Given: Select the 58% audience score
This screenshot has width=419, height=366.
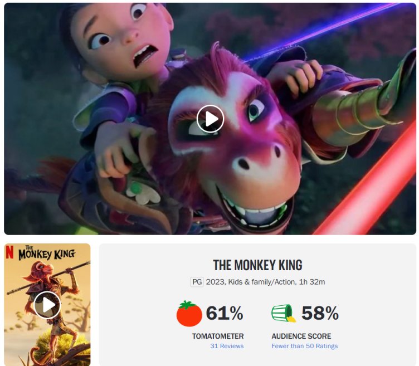Looking at the screenshot, I should 320,313.
